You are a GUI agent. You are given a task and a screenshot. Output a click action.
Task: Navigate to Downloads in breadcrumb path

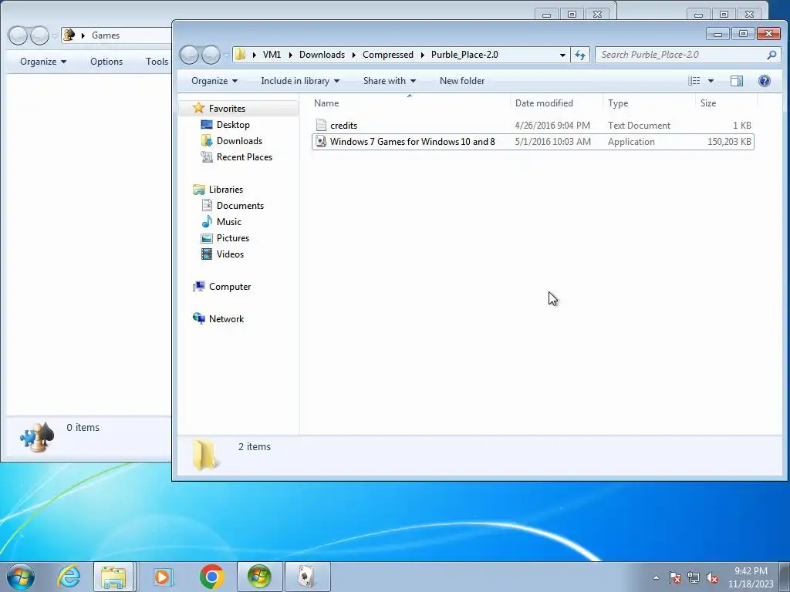tap(322, 55)
